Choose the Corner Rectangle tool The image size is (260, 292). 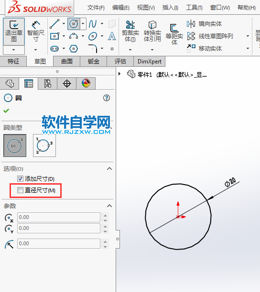pos(54,36)
